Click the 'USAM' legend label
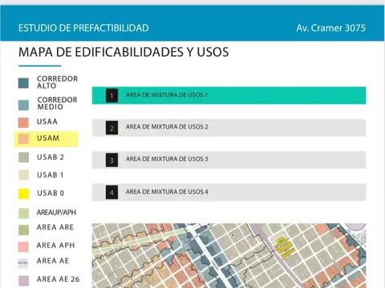Viewport: 385px width, 288px height. (x=48, y=138)
